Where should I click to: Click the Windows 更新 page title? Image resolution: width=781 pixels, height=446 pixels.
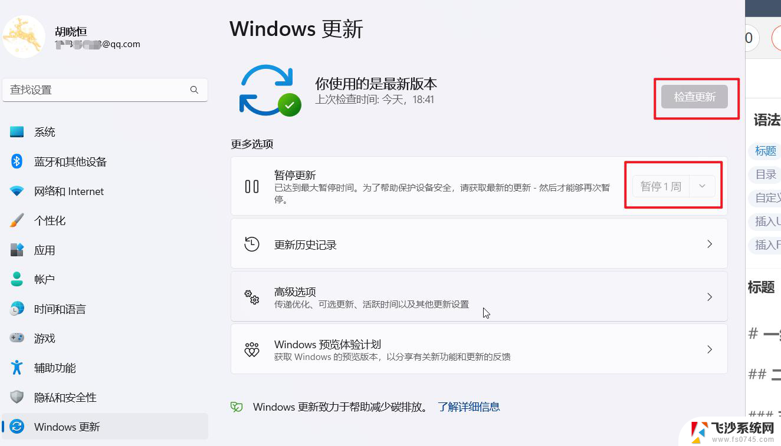pyautogui.click(x=296, y=28)
